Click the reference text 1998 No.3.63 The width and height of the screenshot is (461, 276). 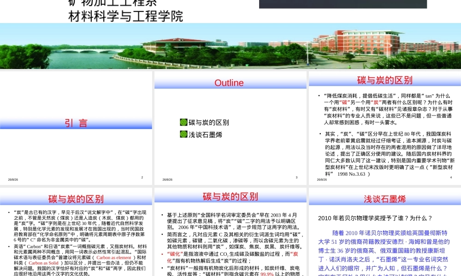351,174
